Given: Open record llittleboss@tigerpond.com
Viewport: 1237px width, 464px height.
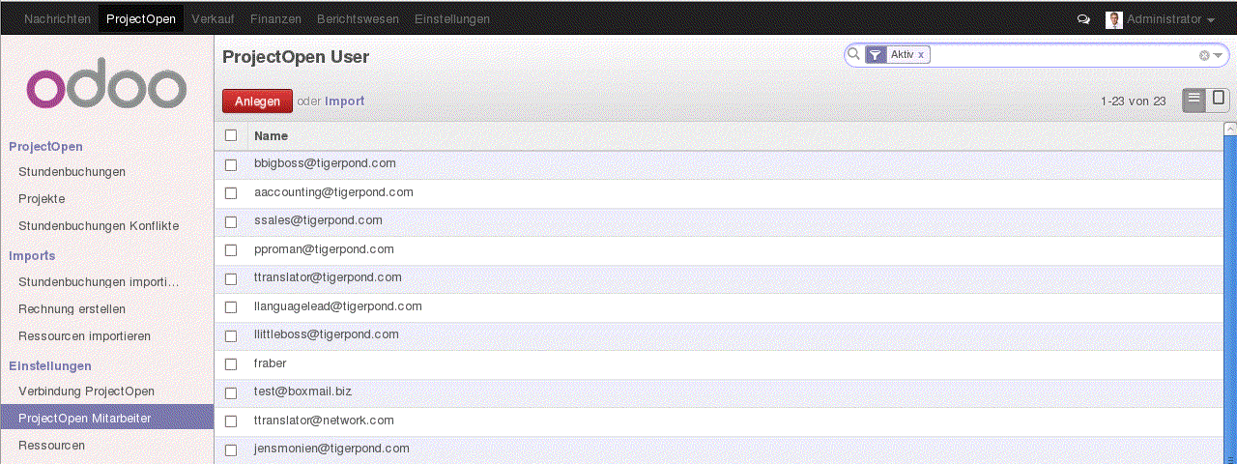Looking at the screenshot, I should pyautogui.click(x=327, y=335).
